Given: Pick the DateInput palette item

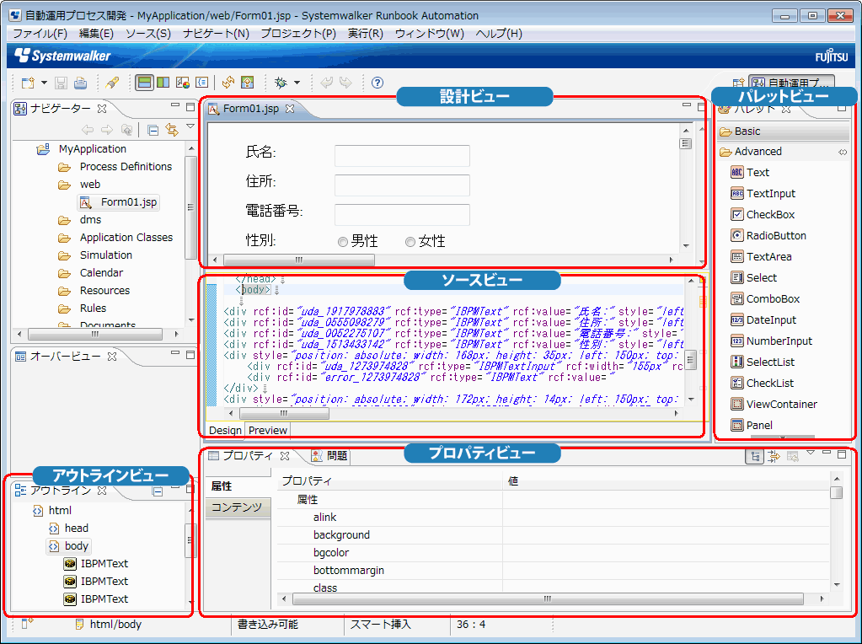Looking at the screenshot, I should coord(763,320).
